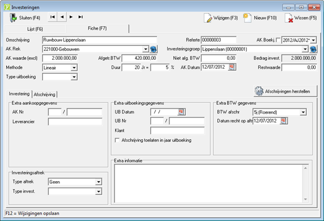Go to the previous record
The width and height of the screenshot is (324, 221).
[x=62, y=17]
